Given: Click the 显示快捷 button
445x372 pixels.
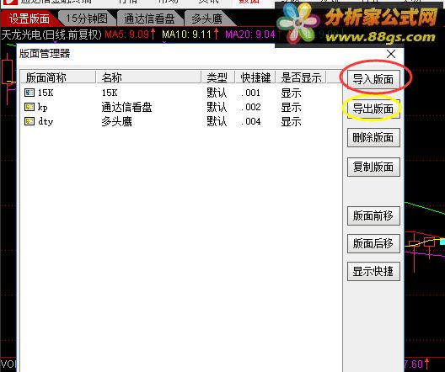Looking at the screenshot, I should (373, 271).
